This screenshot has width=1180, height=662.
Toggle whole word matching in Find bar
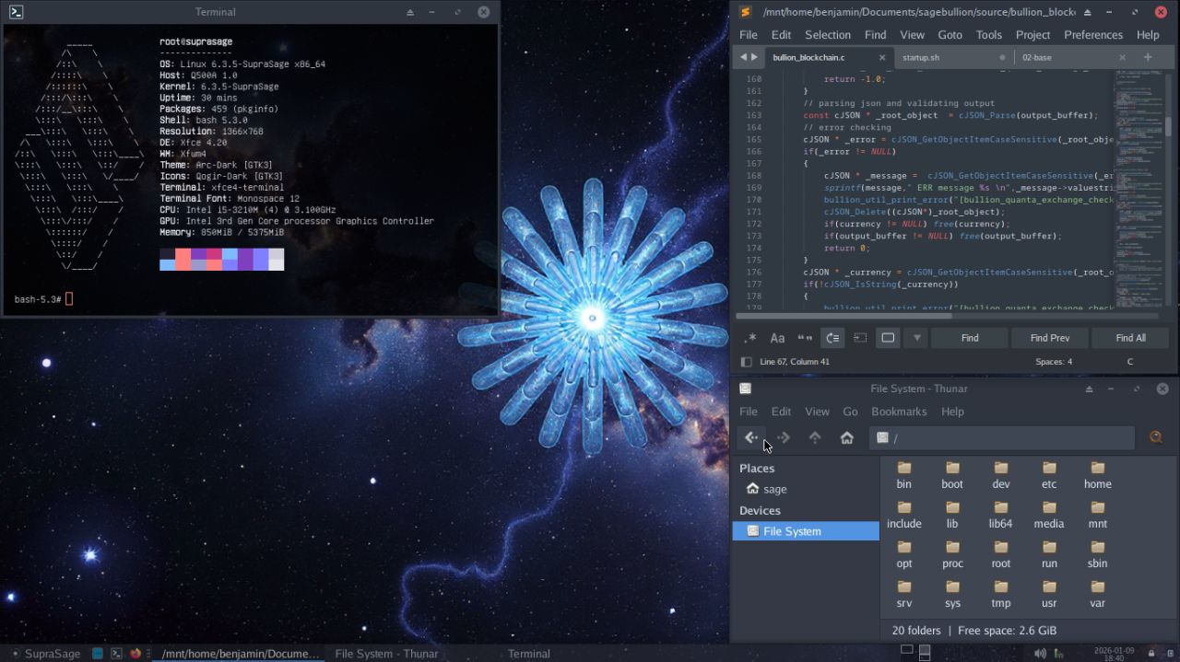click(805, 338)
